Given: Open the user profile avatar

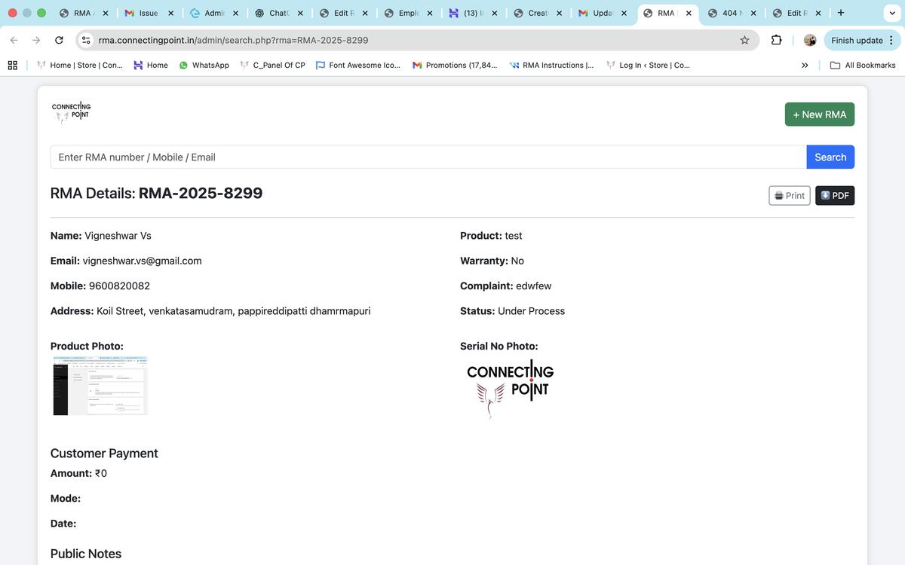Looking at the screenshot, I should (x=809, y=40).
